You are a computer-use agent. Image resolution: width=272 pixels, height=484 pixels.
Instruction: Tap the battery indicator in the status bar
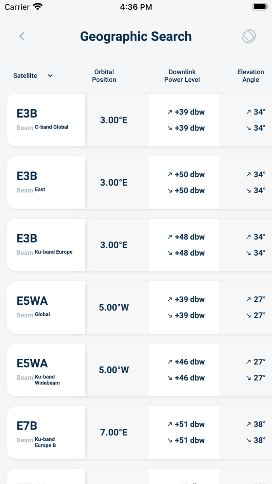[x=259, y=6]
